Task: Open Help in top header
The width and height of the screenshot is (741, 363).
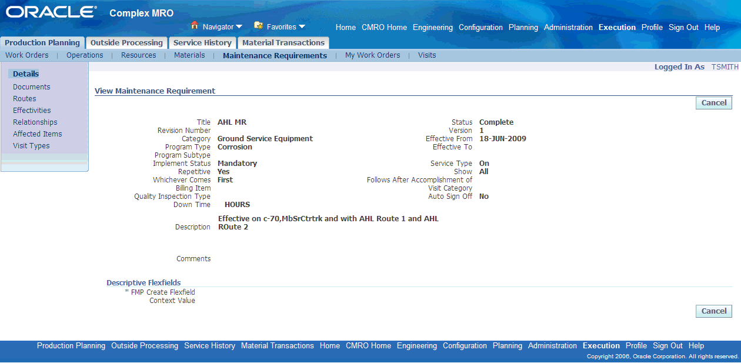Action: coord(712,28)
